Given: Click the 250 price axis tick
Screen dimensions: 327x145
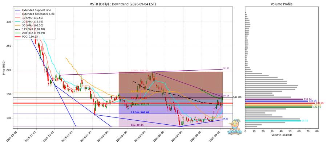Looking at the screenshot, I should pos(9,46).
